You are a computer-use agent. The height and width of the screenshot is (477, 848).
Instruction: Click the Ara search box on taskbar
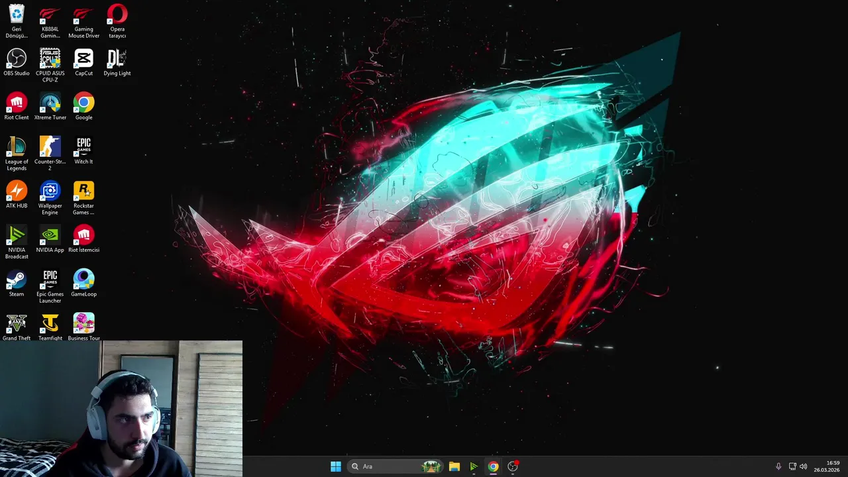pos(396,466)
